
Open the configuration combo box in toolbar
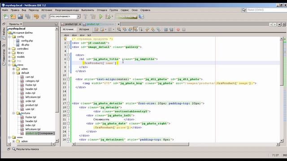[x=65, y=17]
